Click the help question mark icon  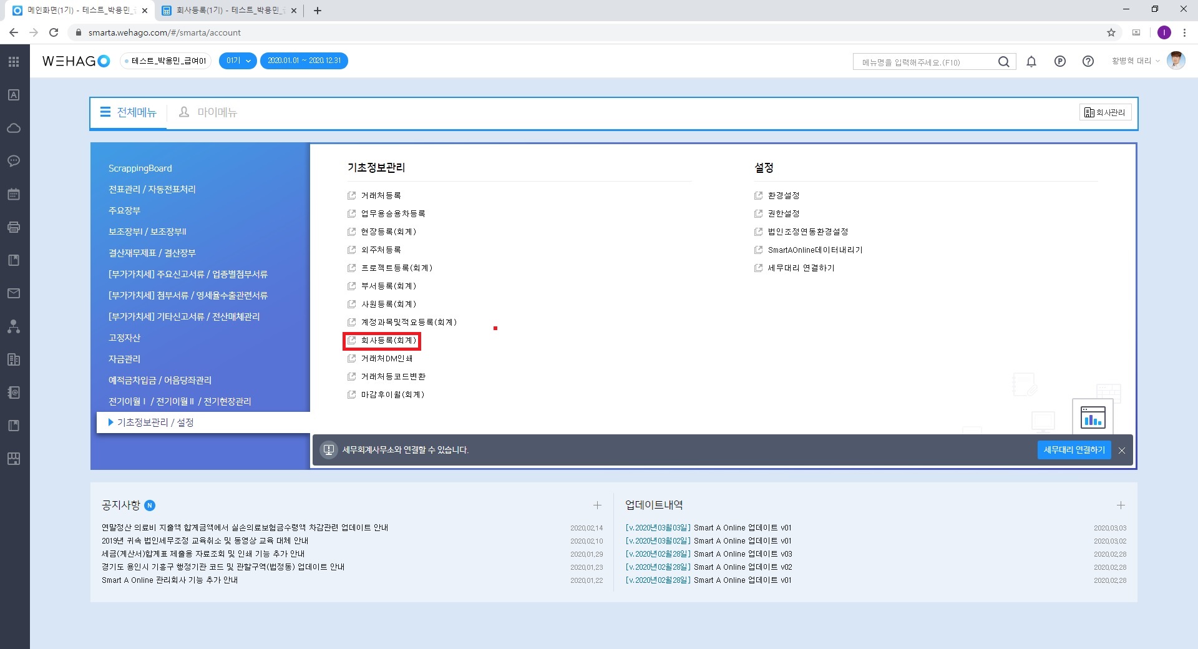(x=1088, y=61)
